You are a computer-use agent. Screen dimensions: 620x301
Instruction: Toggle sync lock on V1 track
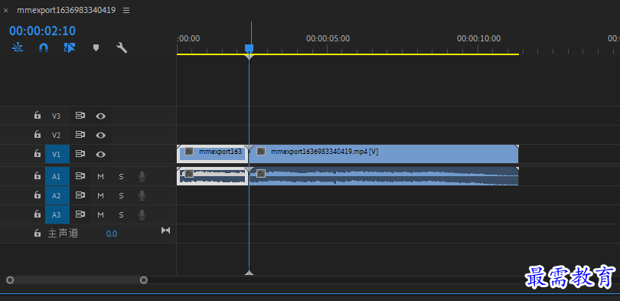pyautogui.click(x=80, y=154)
